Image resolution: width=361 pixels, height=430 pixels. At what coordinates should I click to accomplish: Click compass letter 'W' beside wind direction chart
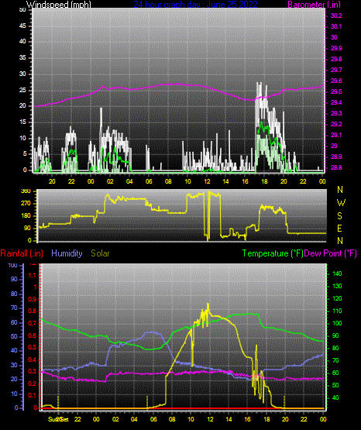pos(341,203)
